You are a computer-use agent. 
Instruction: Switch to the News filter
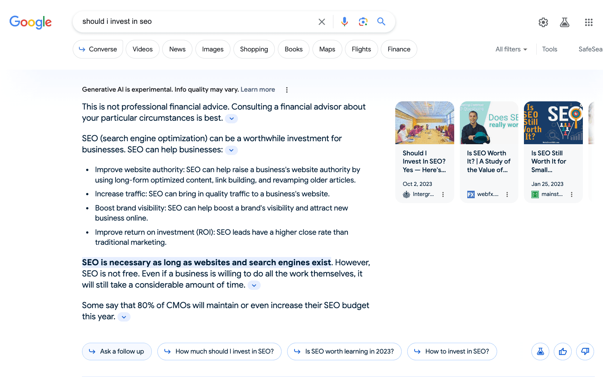coord(177,49)
